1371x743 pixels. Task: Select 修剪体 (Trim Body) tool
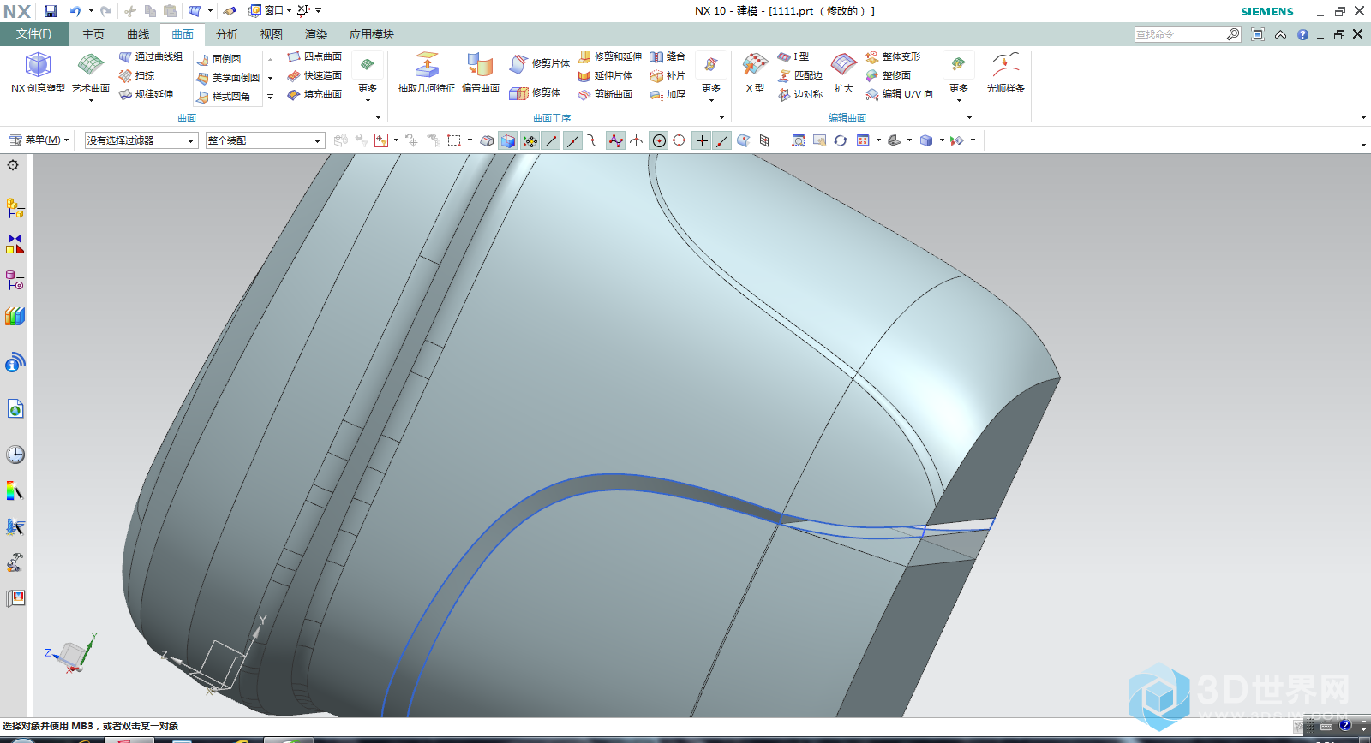pos(536,92)
